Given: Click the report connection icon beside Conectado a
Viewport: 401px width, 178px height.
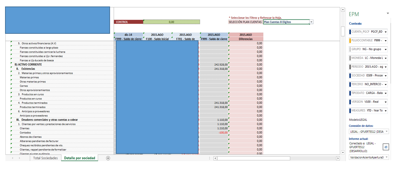Looking at the screenshot, I should tap(386, 147).
